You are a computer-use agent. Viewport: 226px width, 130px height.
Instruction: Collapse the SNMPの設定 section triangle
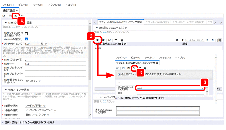point(6,23)
